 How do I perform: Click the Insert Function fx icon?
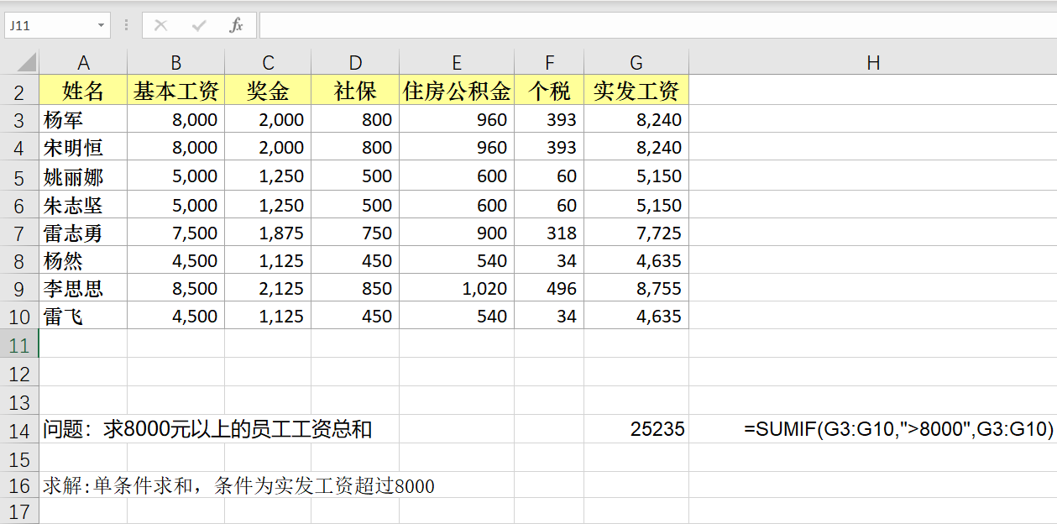click(x=237, y=25)
